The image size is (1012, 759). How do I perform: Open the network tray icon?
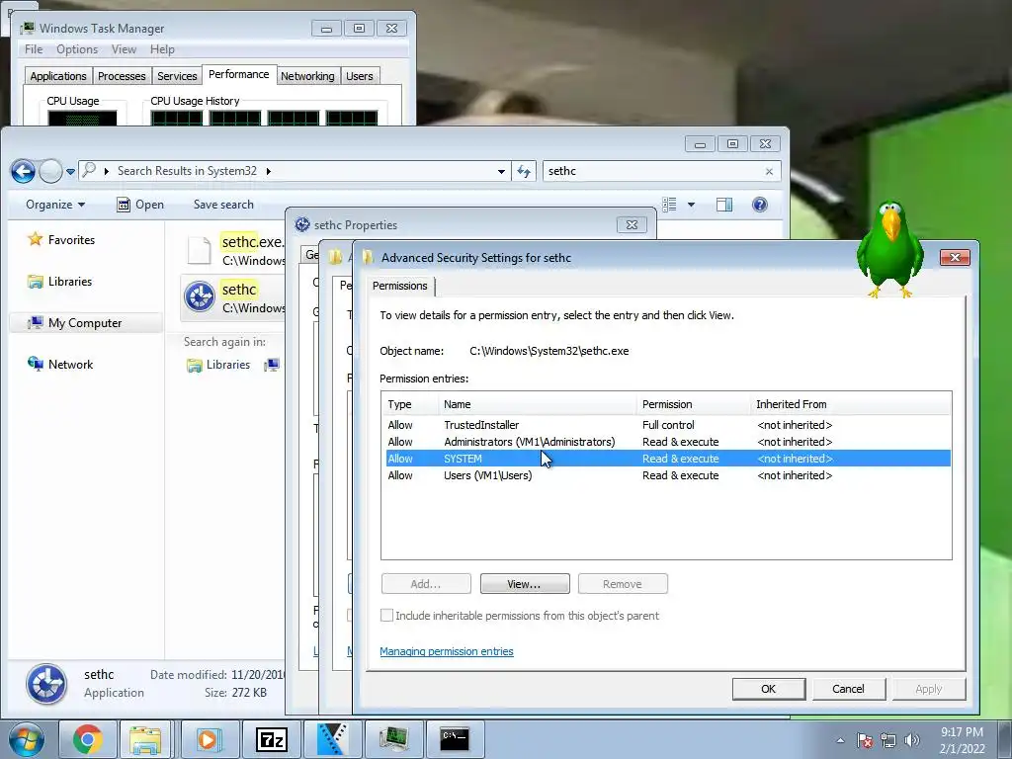coord(888,740)
